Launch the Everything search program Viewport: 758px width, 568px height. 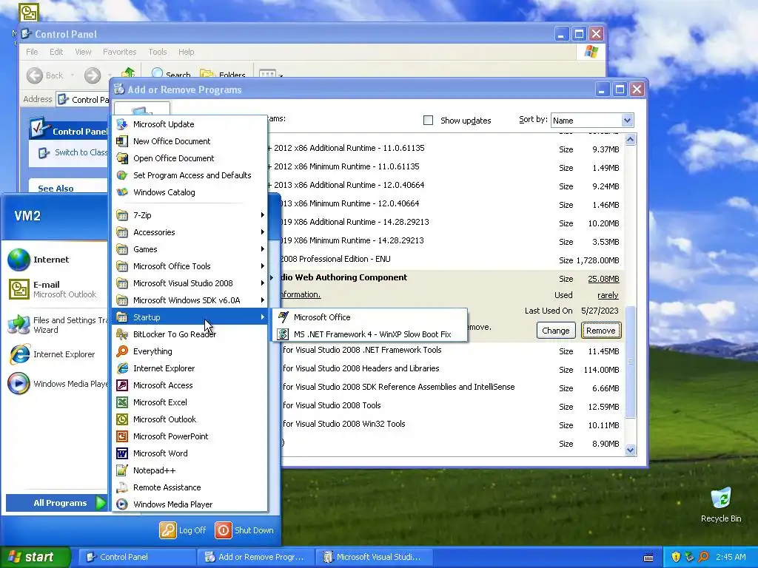[x=189, y=351]
